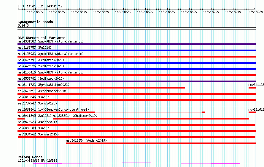Open esv3678511 (Besenbacher2015) label

43,91
